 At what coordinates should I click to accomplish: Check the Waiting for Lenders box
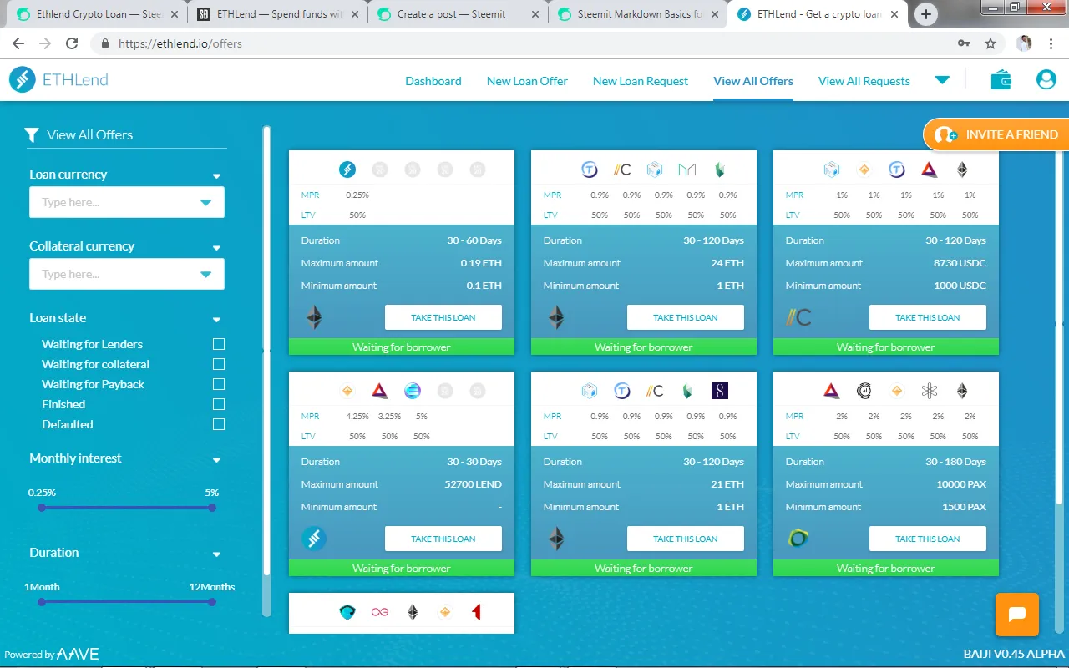click(x=219, y=344)
